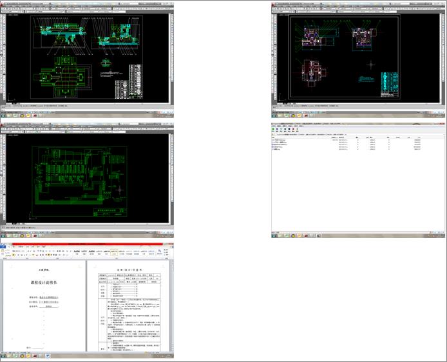Open the archive file list window screenshot
Image resolution: width=447 pixels, height=362 pixels.
358,181
